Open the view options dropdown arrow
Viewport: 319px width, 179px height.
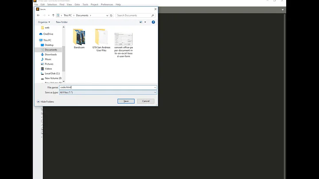point(145,22)
